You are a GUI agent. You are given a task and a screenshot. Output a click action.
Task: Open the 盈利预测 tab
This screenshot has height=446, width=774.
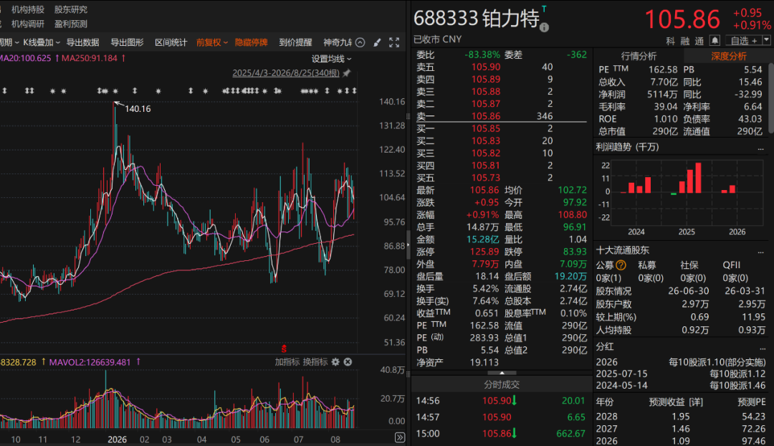coord(70,24)
